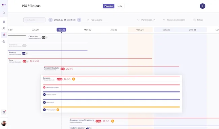
Task: Click people icon on Bouygues Immo Strasbourg row
Action: click(x=104, y=121)
